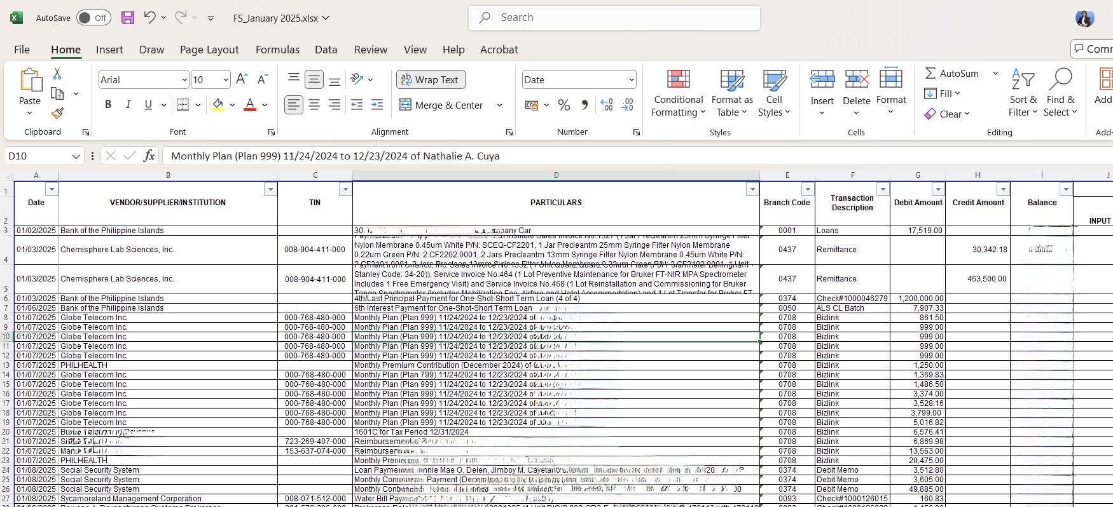Center-align text horizontally
The width and height of the screenshot is (1113, 507).
314,105
